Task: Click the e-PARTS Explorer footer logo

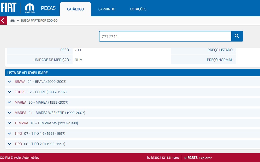Action: 198,158
